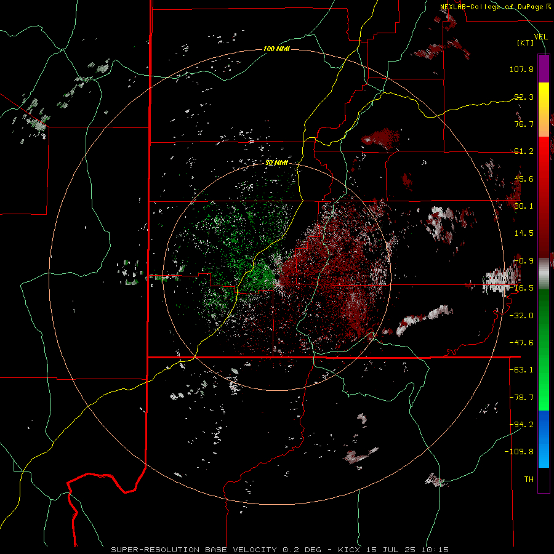This screenshot has width=554, height=554.
Task: Select the 92.3 scale value
Action: (524, 97)
